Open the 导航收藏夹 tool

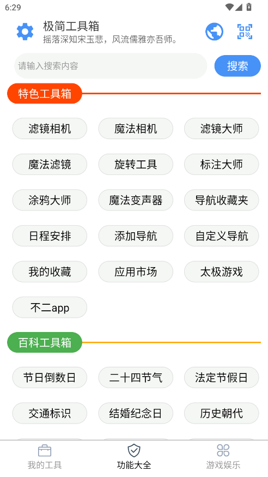222,200
